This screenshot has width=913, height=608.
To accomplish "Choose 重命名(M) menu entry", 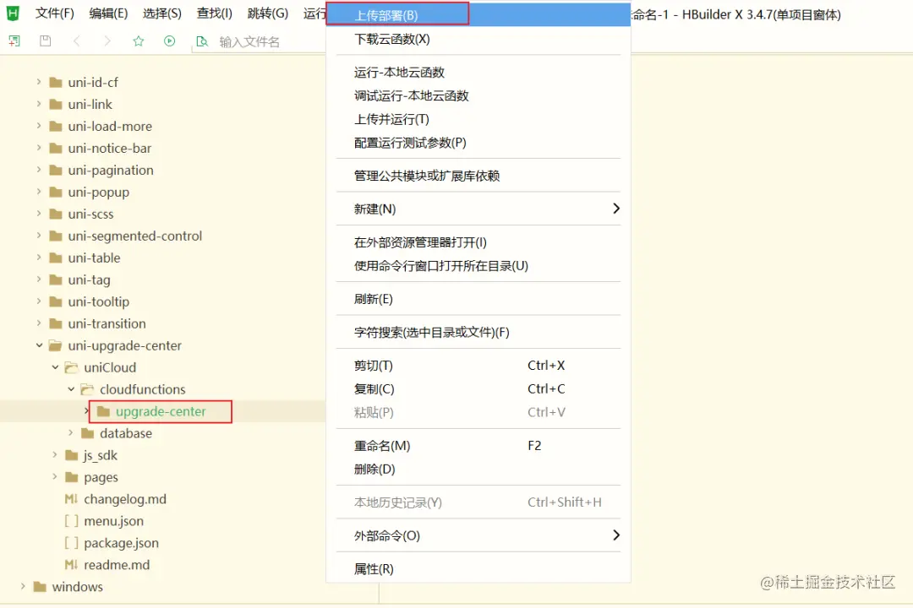I will pyautogui.click(x=478, y=446).
